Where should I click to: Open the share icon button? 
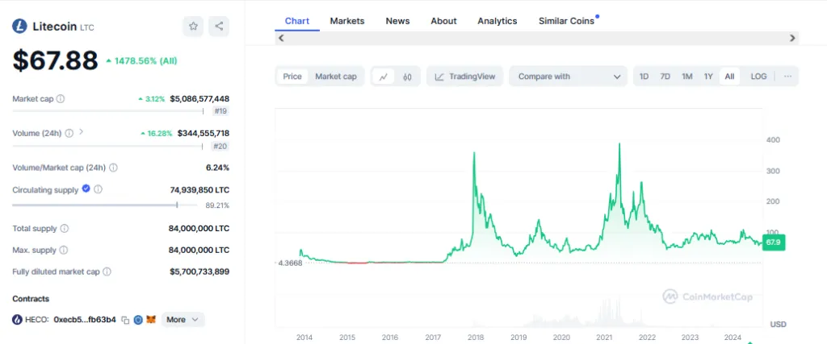click(219, 27)
